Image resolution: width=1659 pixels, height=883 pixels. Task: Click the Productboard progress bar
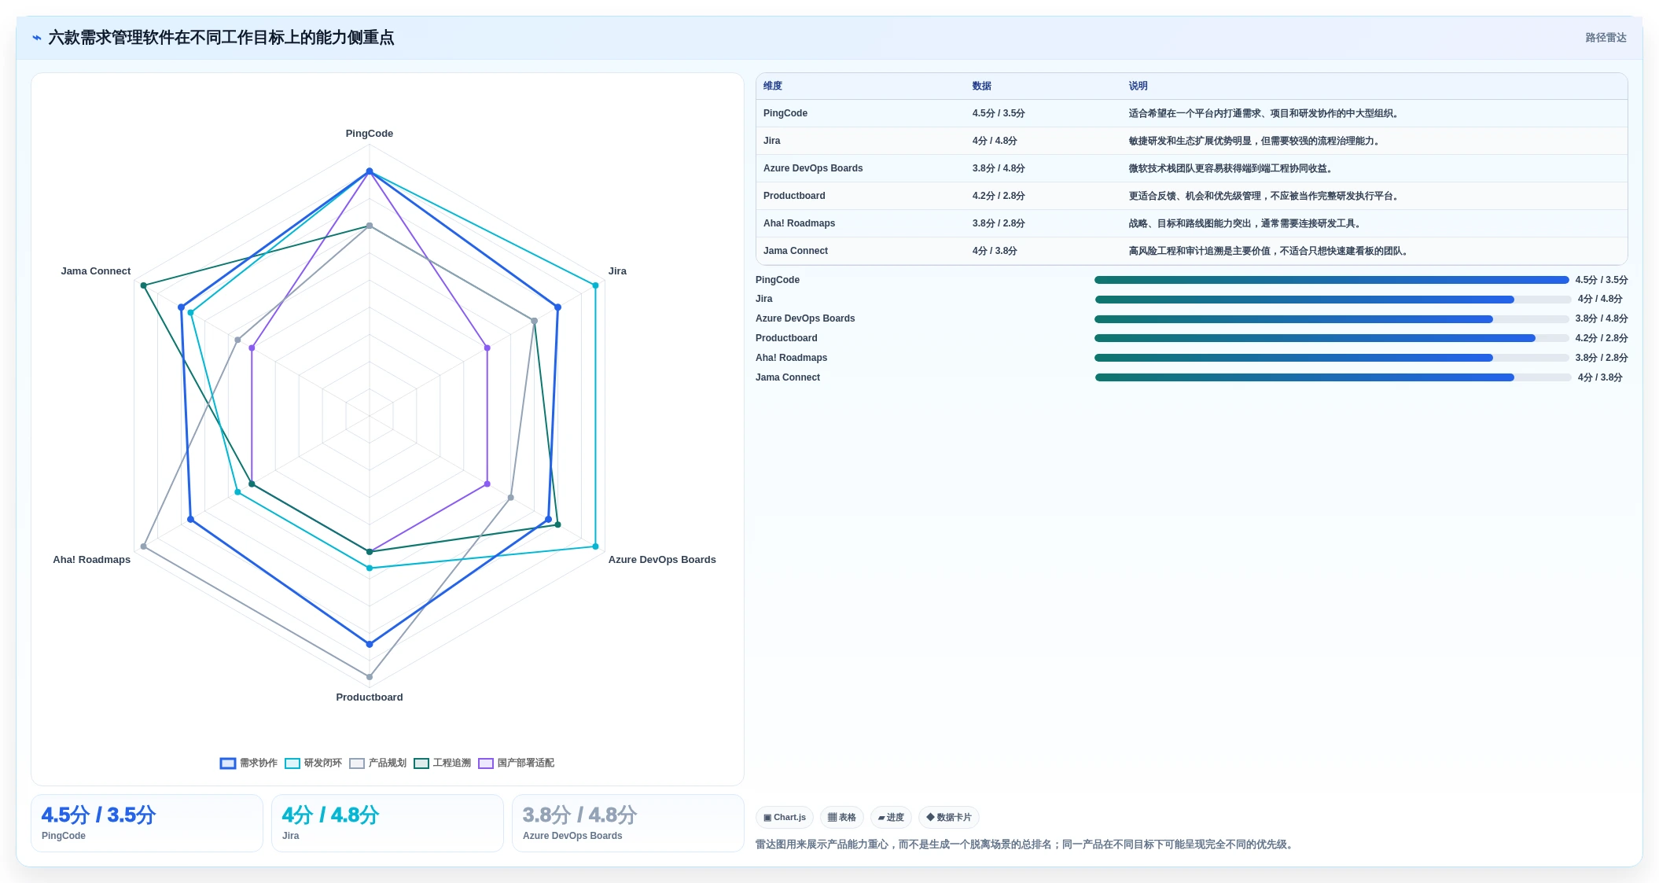click(x=1332, y=338)
